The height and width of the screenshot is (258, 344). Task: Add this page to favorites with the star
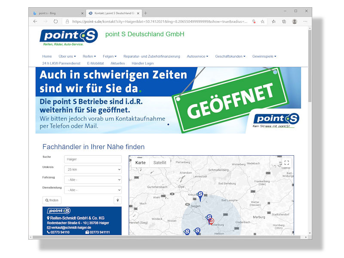(262, 21)
